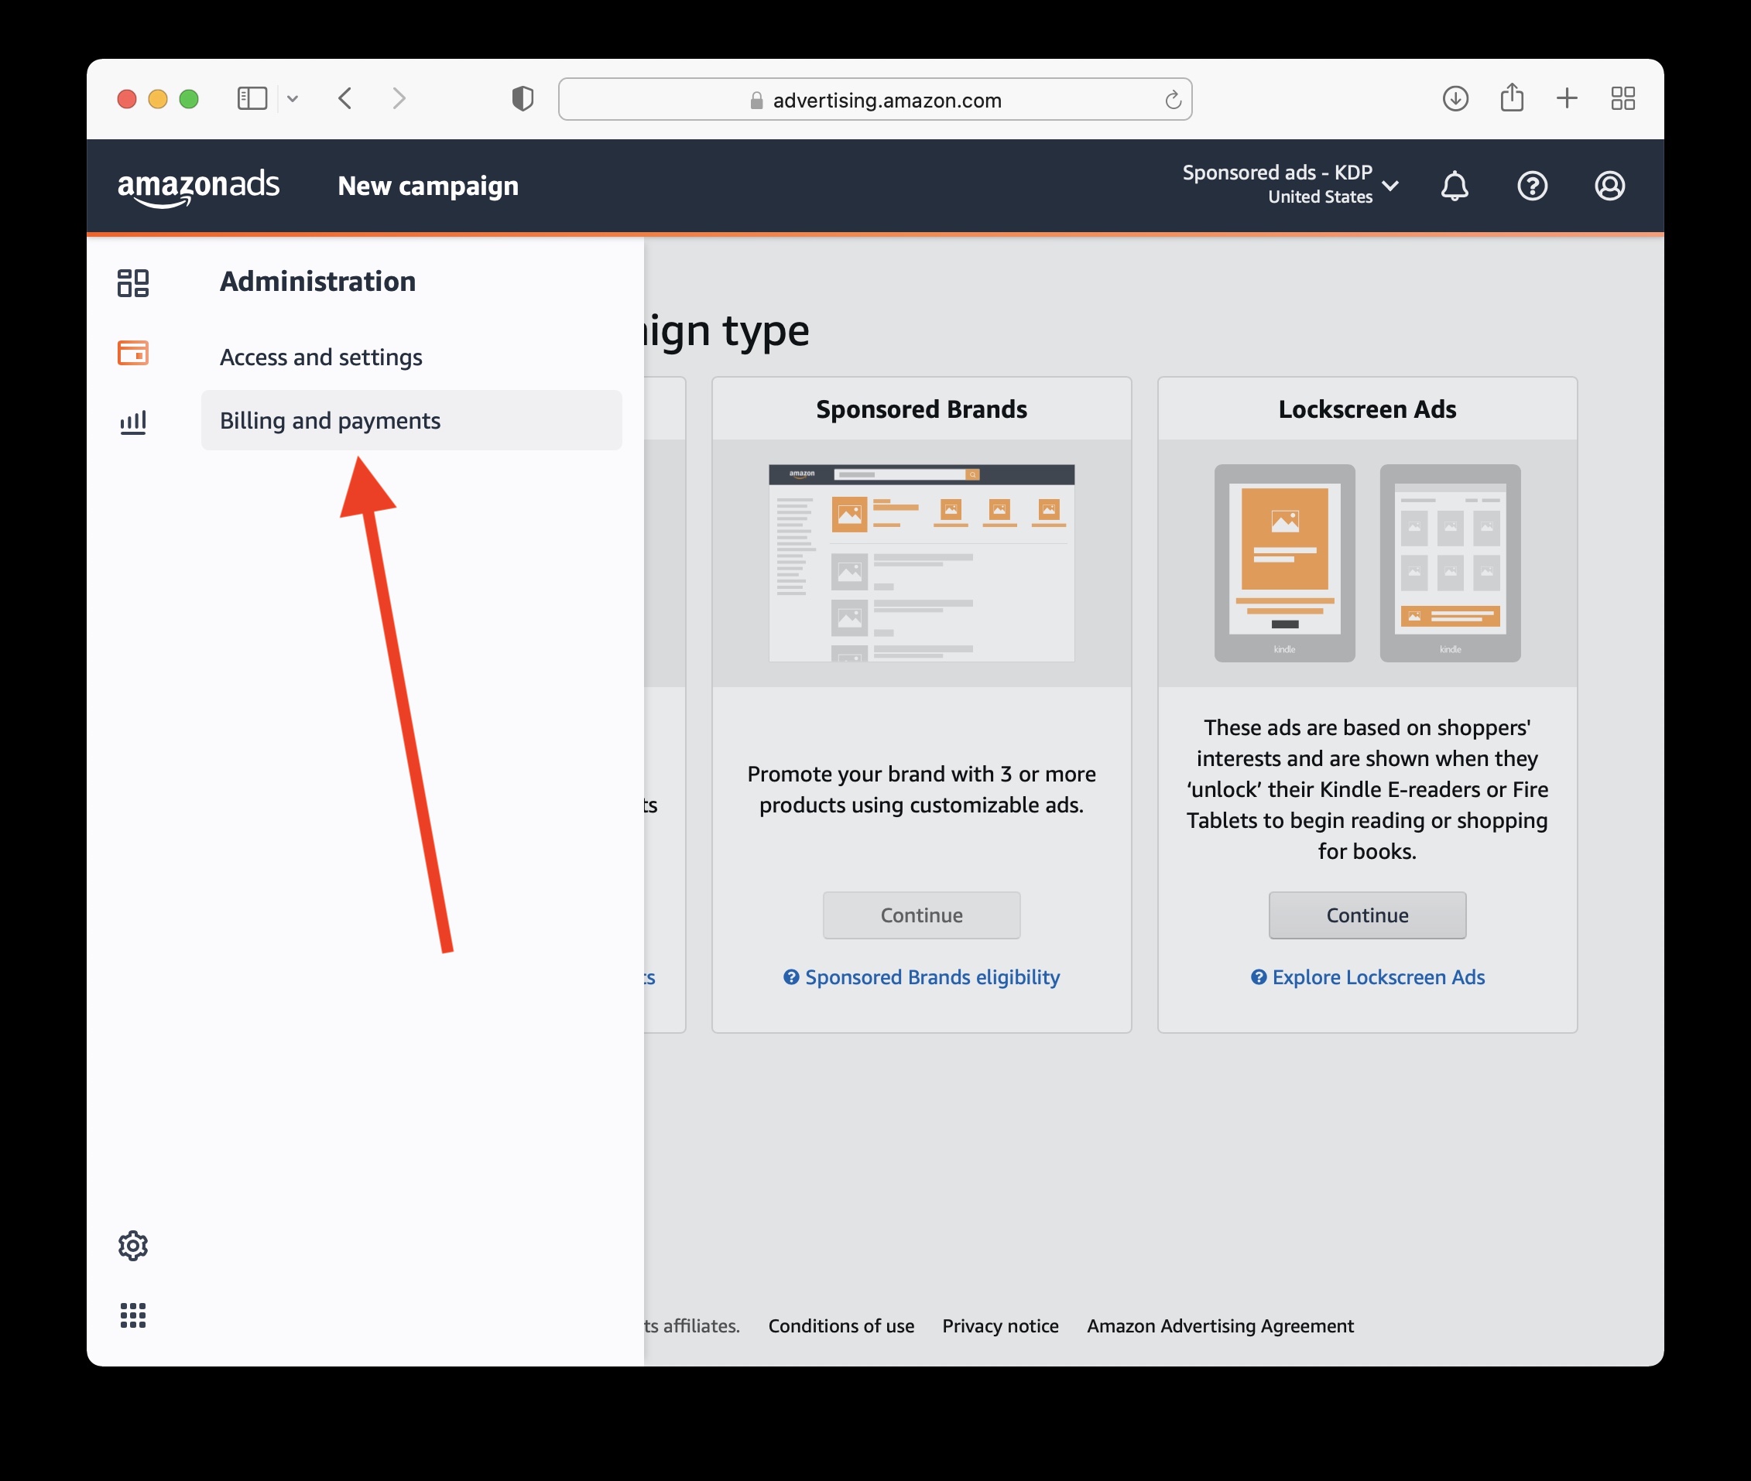The image size is (1751, 1481).
Task: Click the New campaign page title
Action: 428,186
